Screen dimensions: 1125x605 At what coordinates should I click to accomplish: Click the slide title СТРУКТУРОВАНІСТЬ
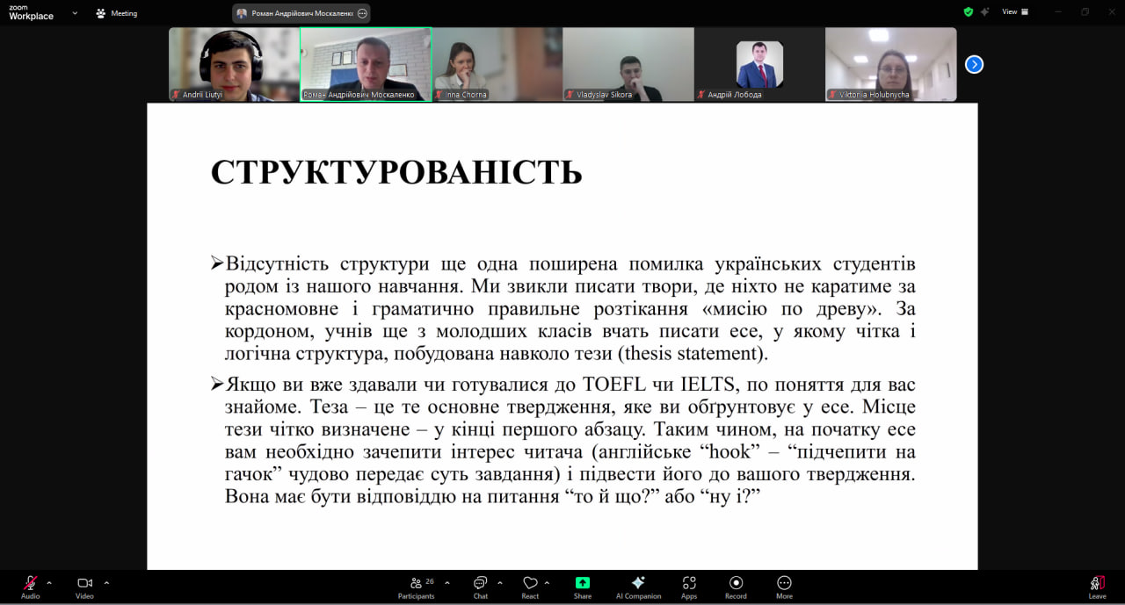tap(396, 173)
